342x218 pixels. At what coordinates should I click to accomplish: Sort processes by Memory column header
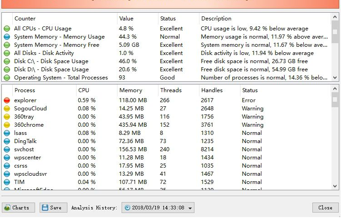point(131,90)
